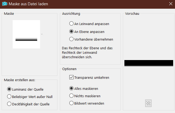Select Luminanz der Quelle radio button
Screen dimensions: 175x113
[9, 89]
